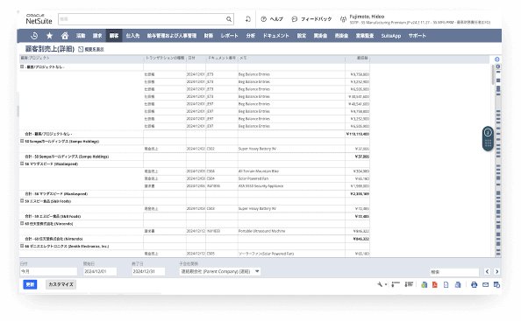The width and height of the screenshot is (521, 321).
Task: Collapse the 56 マツダスピード group
Action: pos(22,164)
